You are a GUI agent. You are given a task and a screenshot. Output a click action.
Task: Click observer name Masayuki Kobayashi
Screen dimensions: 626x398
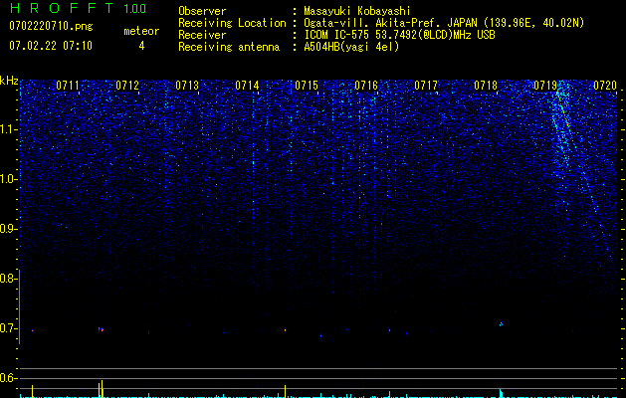[357, 11]
